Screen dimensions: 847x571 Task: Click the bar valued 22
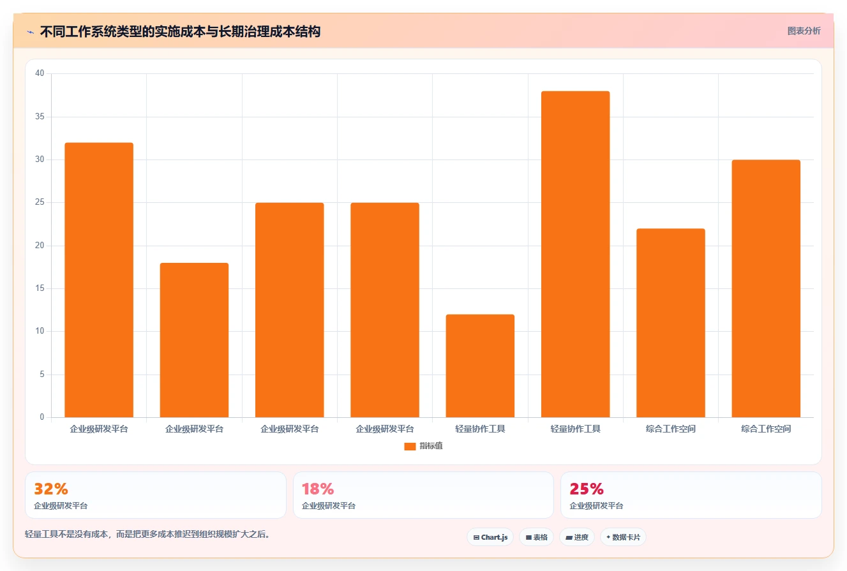click(671, 323)
